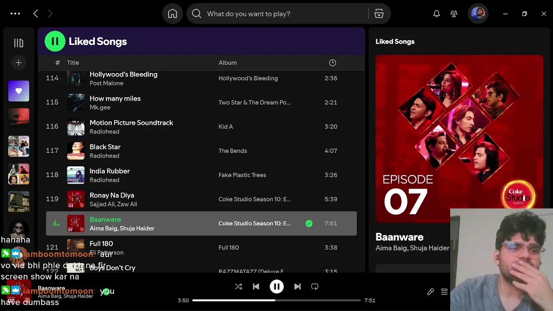Open the Browse icon in search bar
Viewport: 553px width, 311px height.
[379, 14]
